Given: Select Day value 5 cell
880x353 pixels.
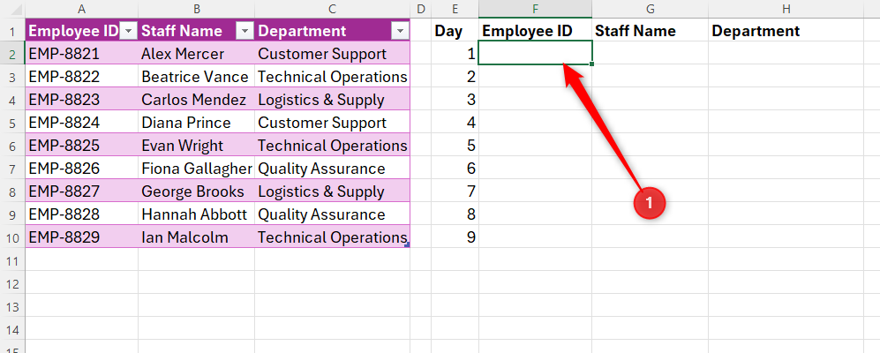Looking at the screenshot, I should pyautogui.click(x=455, y=146).
